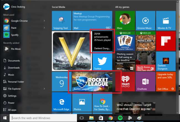This screenshot has width=180, height=122.
Task: Expand Google Chrome jump list arrow
Action: (44, 20)
